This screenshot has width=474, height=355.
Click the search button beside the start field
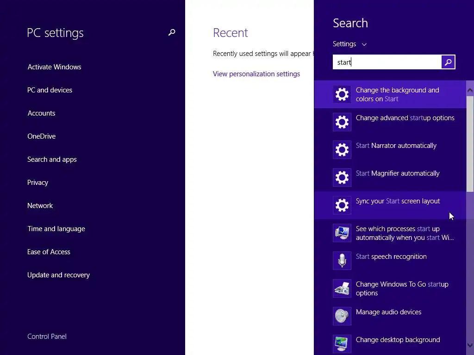tap(448, 62)
